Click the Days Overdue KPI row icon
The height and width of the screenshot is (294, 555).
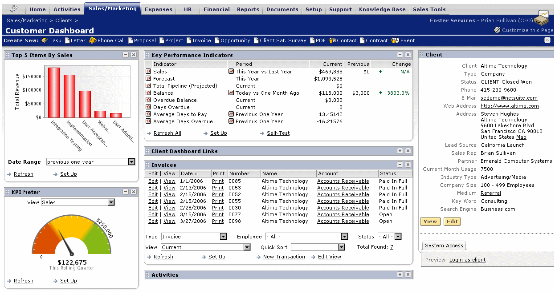(x=148, y=107)
